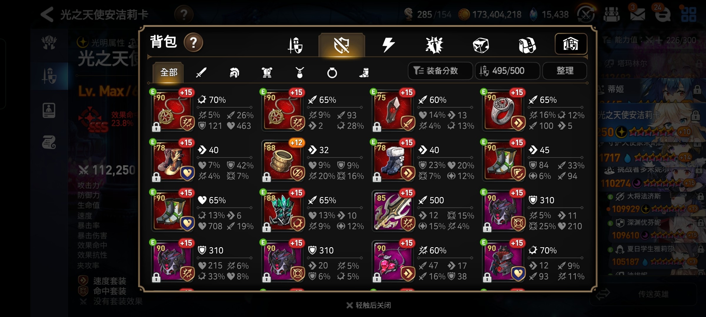706x317 pixels.
Task: Select the crossed-out shield inventory tab
Action: click(x=342, y=45)
